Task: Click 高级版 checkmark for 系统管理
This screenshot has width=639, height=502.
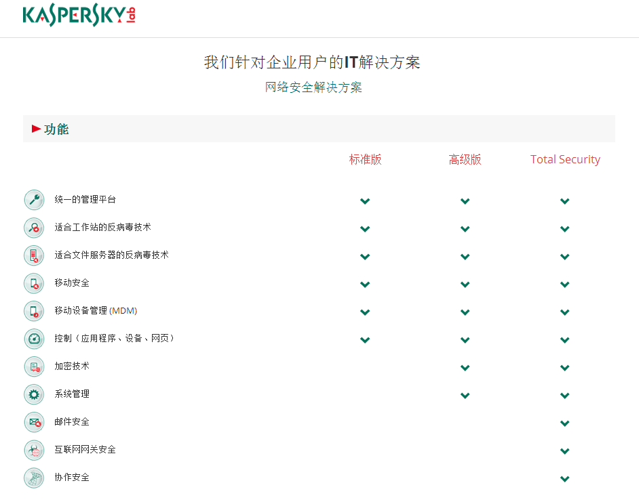Action: point(465,396)
